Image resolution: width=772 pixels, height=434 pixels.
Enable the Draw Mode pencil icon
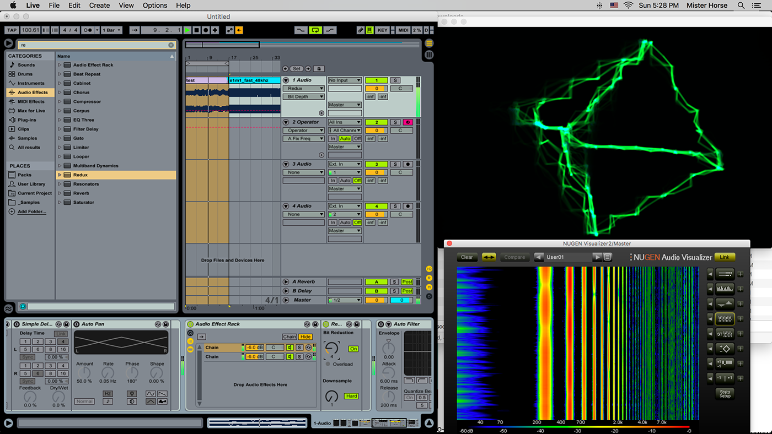pos(361,30)
